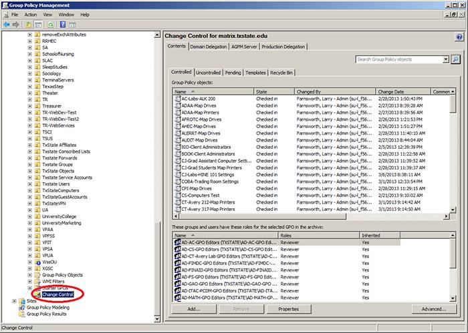Click the search magnifier button
The height and width of the screenshot is (333, 468).
(x=455, y=59)
